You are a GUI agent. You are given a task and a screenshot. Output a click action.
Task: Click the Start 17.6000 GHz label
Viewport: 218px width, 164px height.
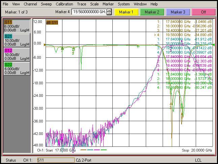pyautogui.click(x=61, y=150)
